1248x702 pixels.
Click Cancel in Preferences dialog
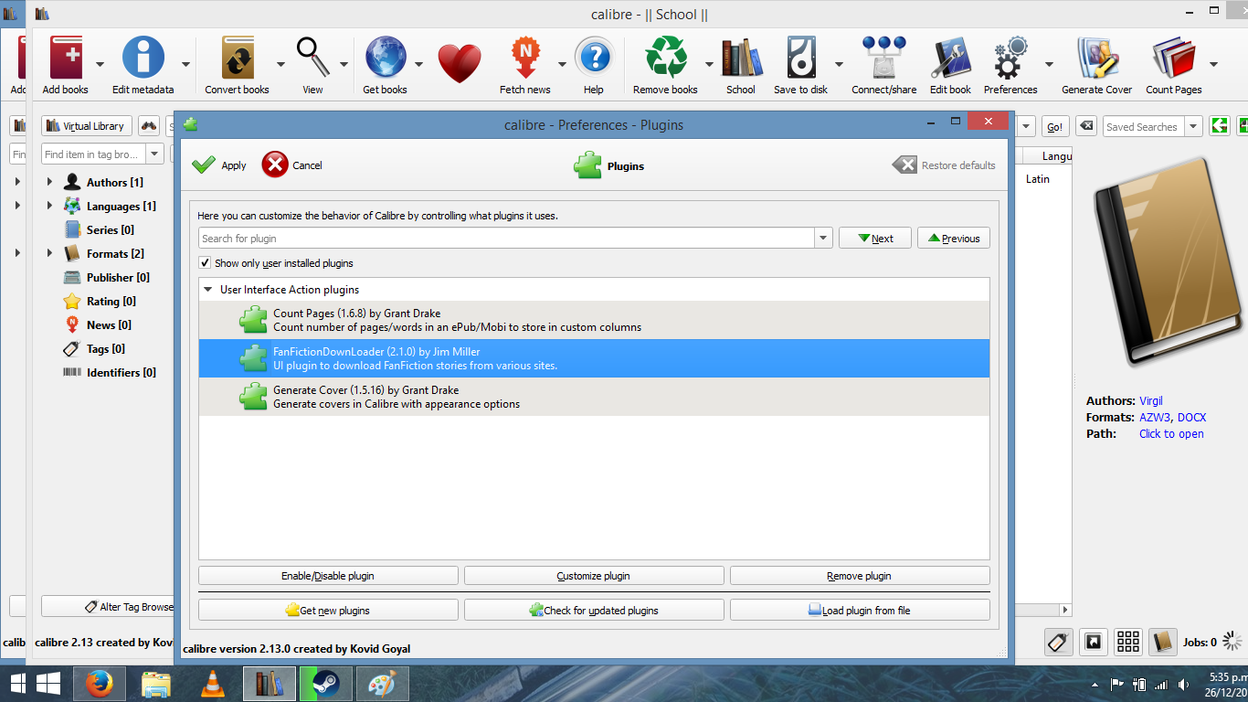click(x=292, y=165)
